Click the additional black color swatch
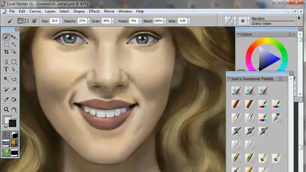 point(13,123)
